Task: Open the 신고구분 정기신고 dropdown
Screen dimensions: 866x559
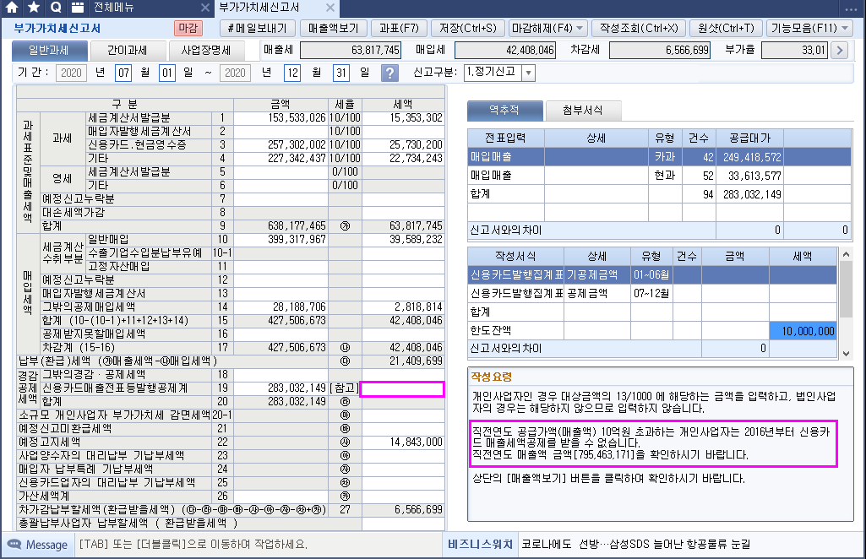Action: (528, 73)
